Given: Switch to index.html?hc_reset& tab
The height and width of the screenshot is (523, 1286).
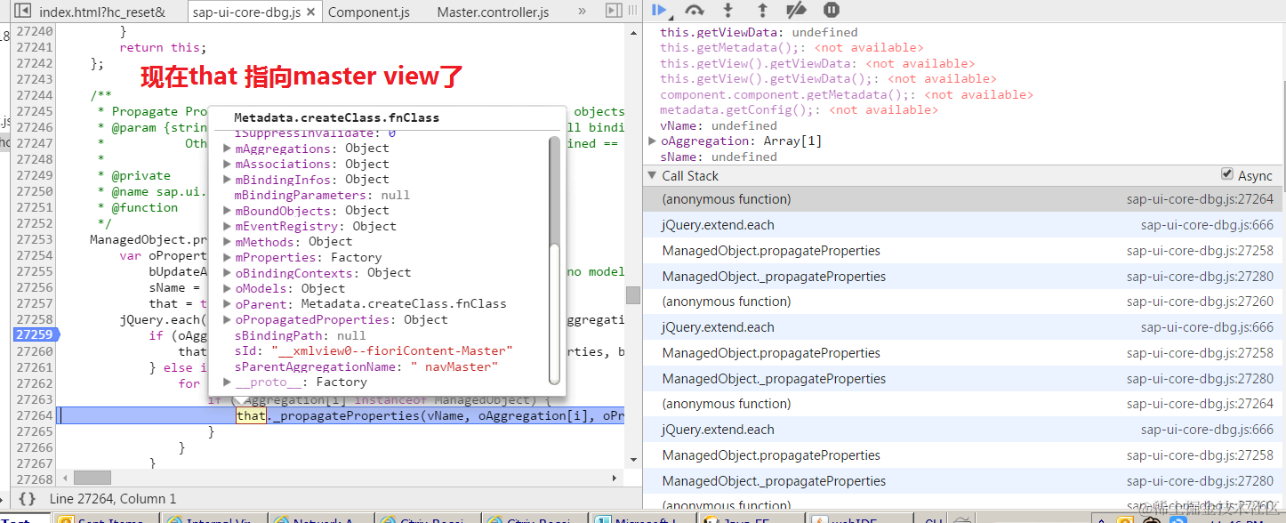Looking at the screenshot, I should [102, 12].
